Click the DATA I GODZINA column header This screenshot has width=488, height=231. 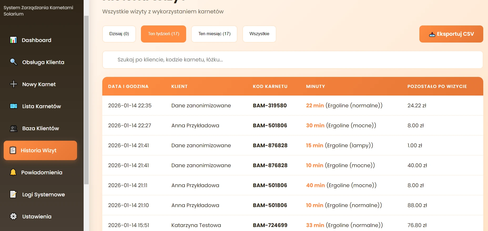click(128, 86)
